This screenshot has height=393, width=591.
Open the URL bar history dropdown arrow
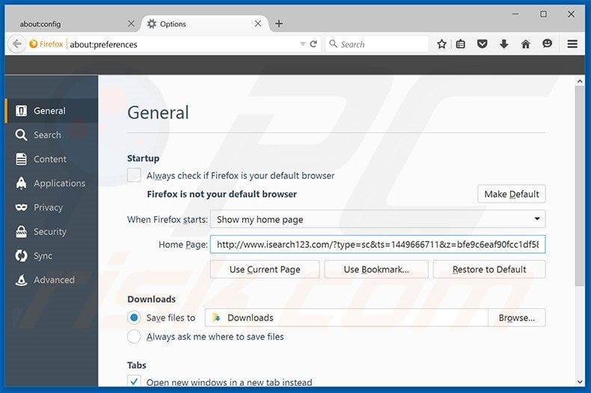pos(302,44)
